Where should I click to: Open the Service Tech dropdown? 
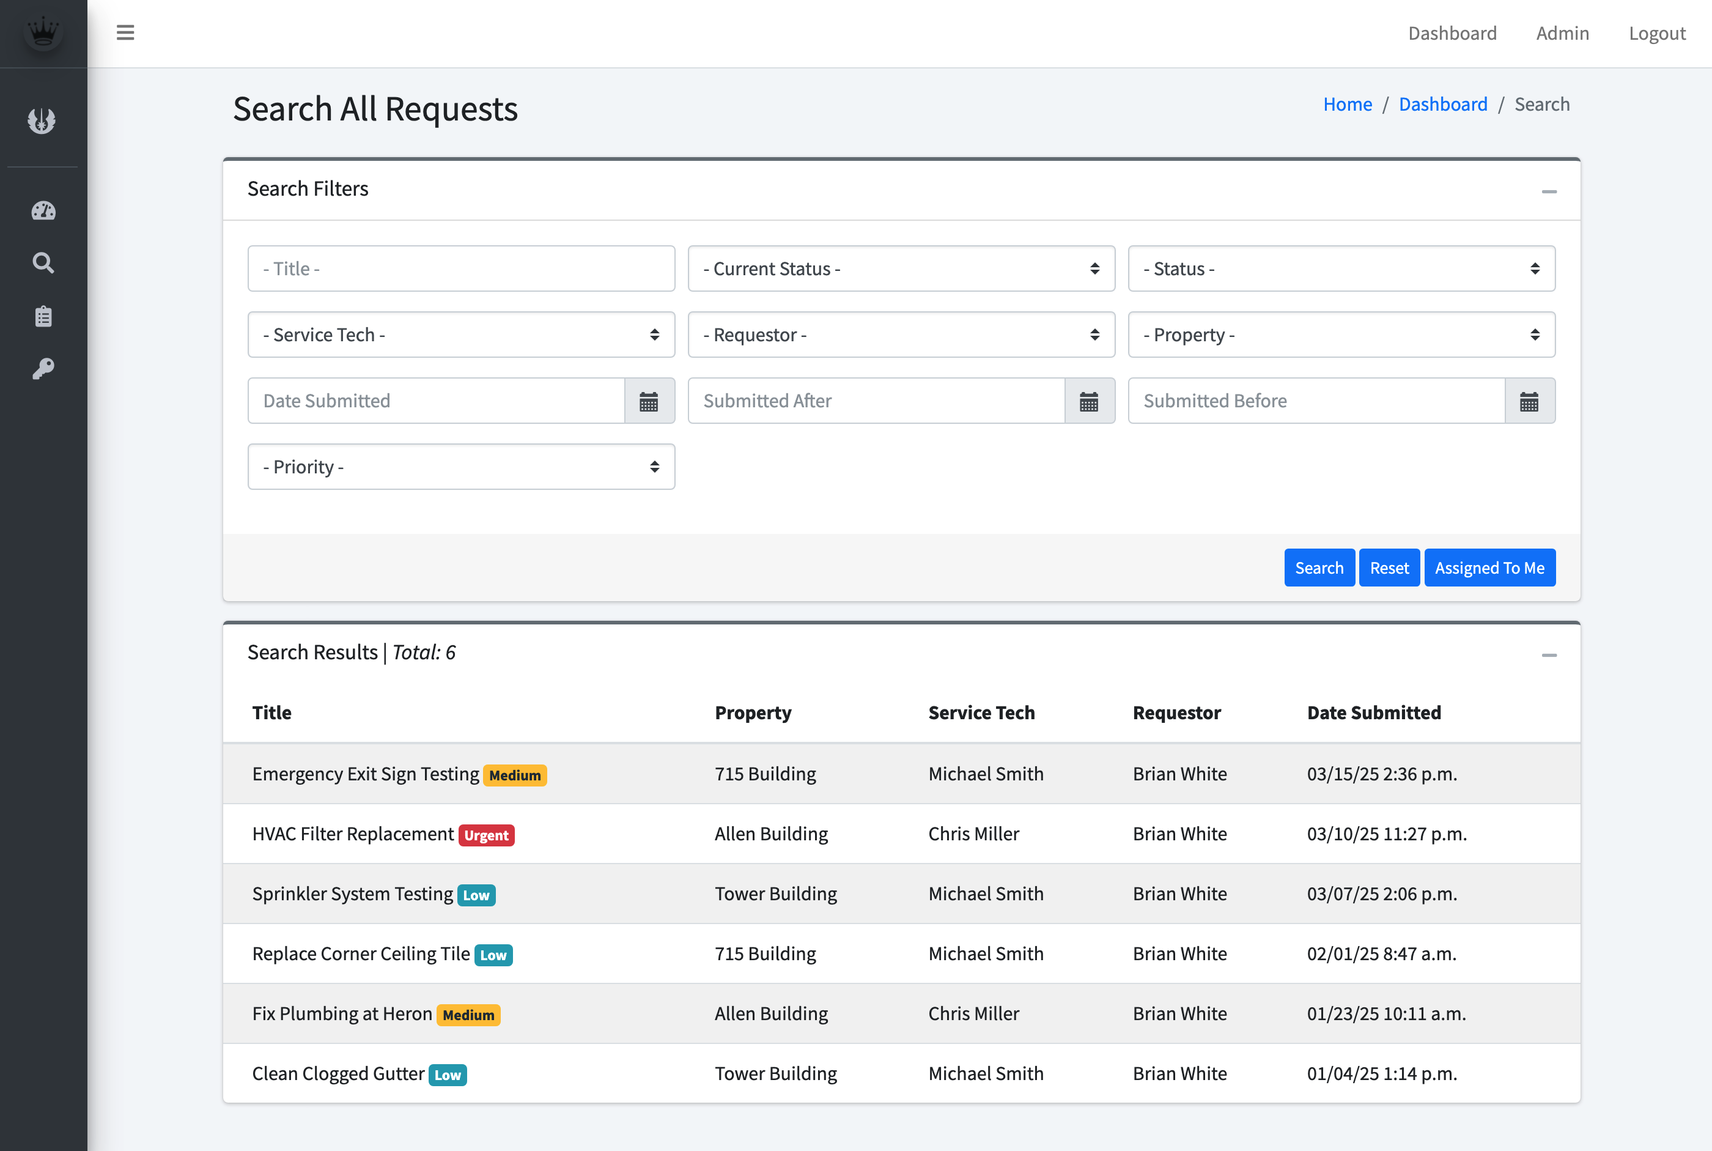(461, 335)
